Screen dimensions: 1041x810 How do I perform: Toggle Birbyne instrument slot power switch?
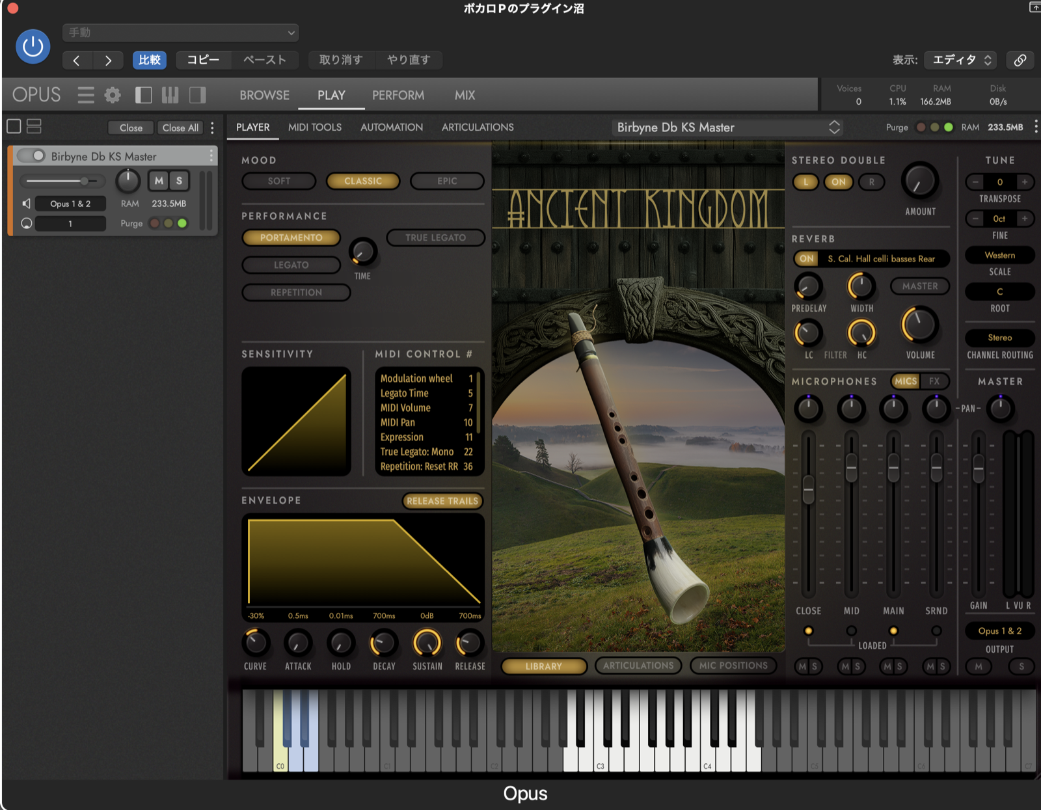click(x=31, y=155)
